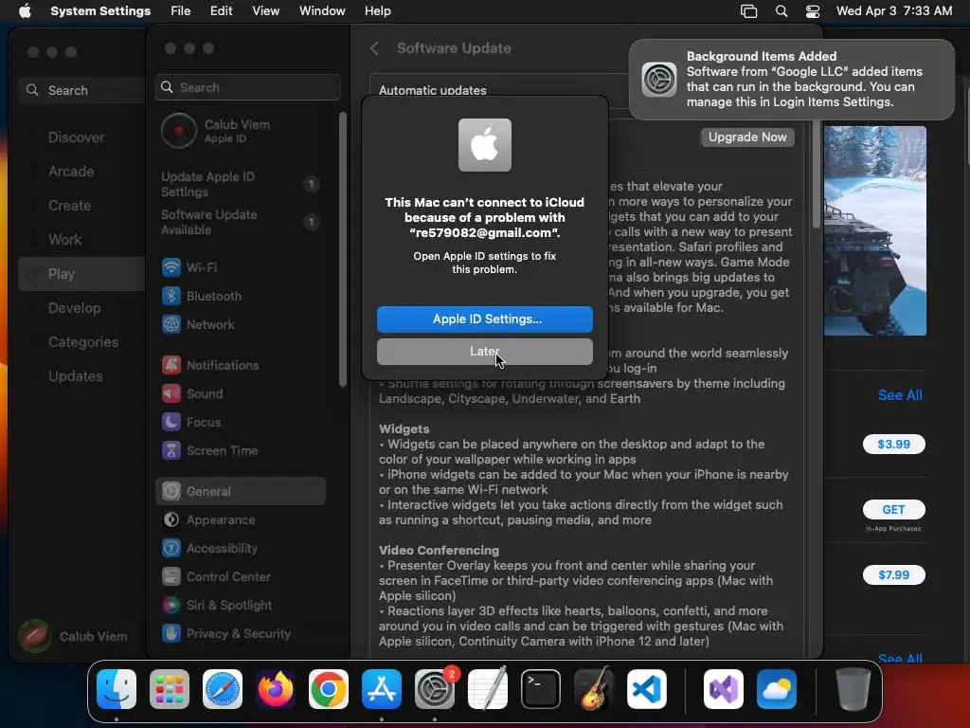Open Launchpad in the dock
The width and height of the screenshot is (970, 728).
click(x=170, y=689)
